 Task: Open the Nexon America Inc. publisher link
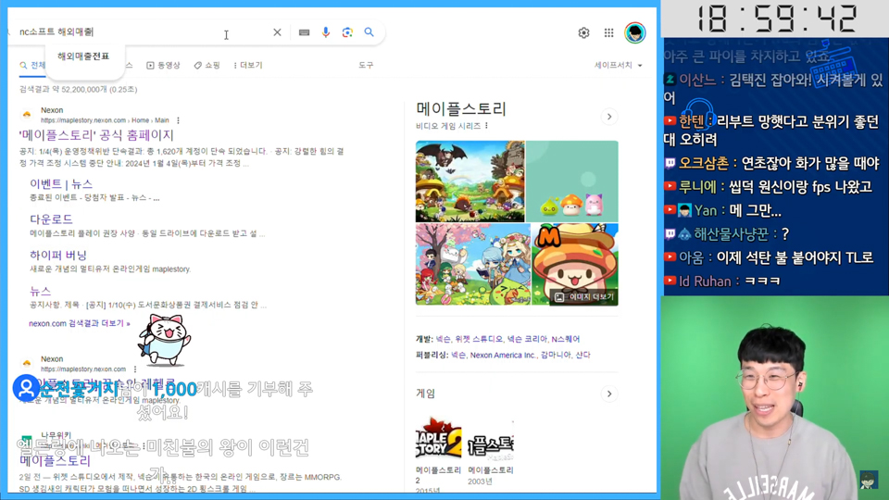(x=503, y=355)
